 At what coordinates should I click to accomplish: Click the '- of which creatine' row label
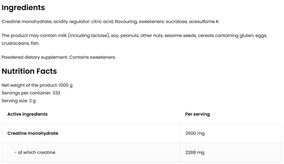[x=35, y=152]
